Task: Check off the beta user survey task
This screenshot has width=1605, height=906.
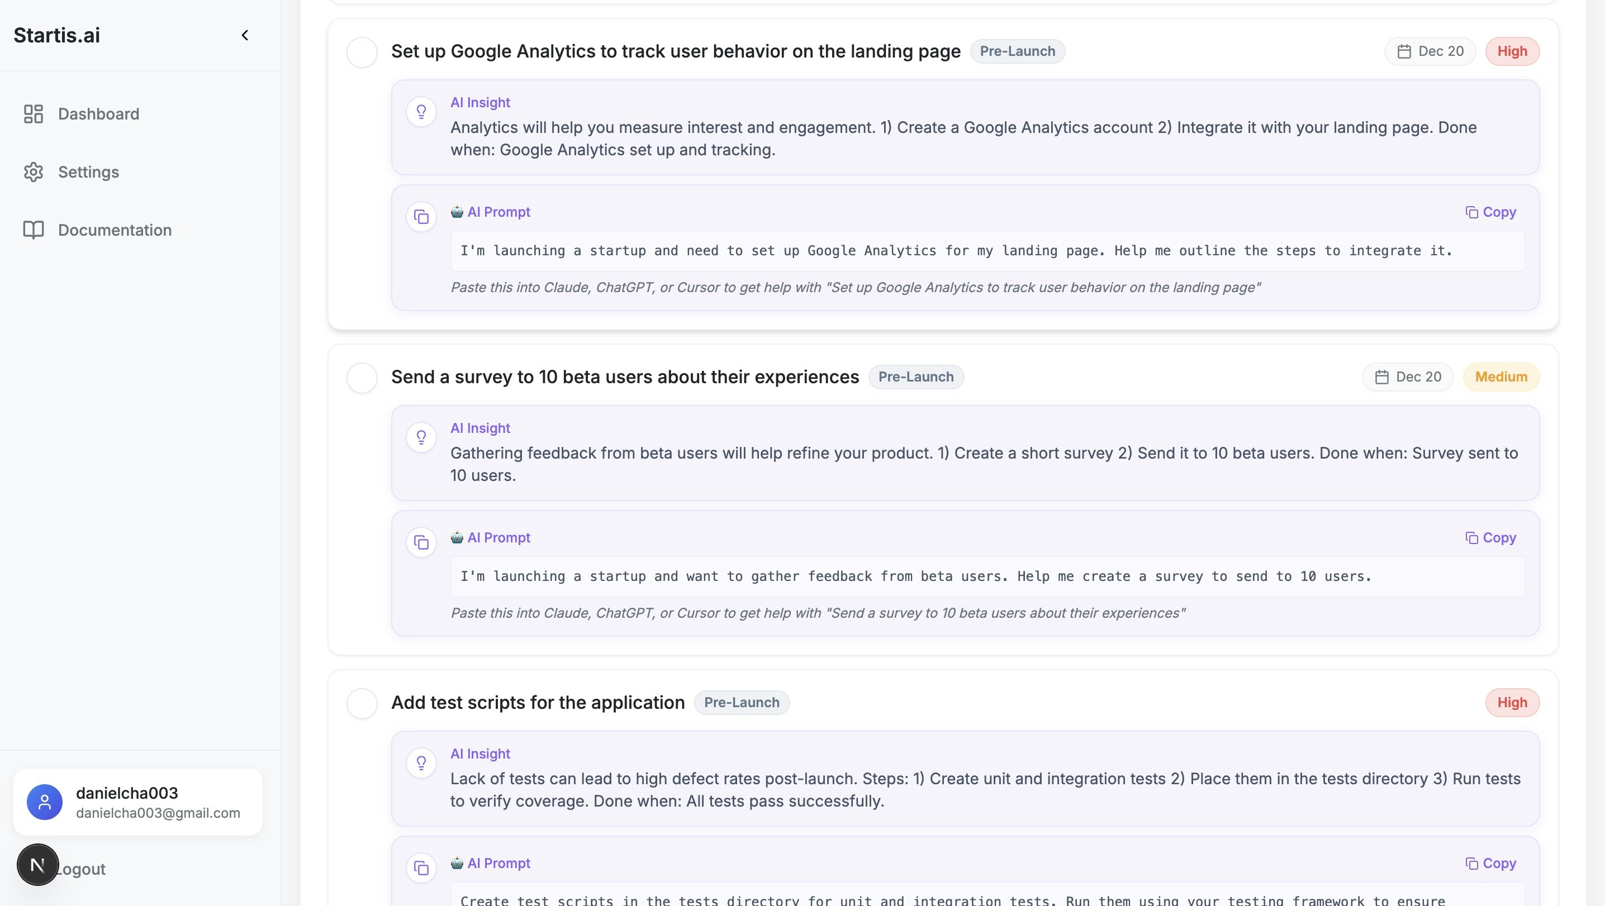Action: pos(362,378)
